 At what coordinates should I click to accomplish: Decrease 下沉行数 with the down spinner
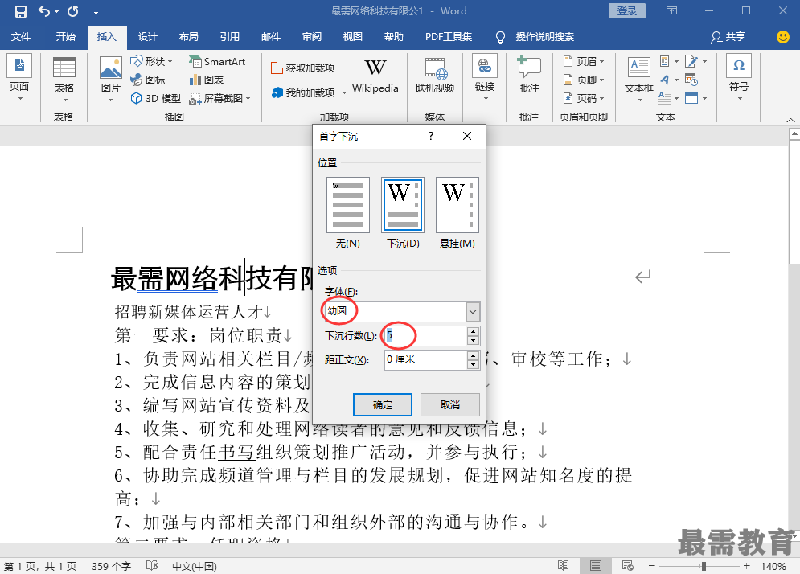[473, 340]
